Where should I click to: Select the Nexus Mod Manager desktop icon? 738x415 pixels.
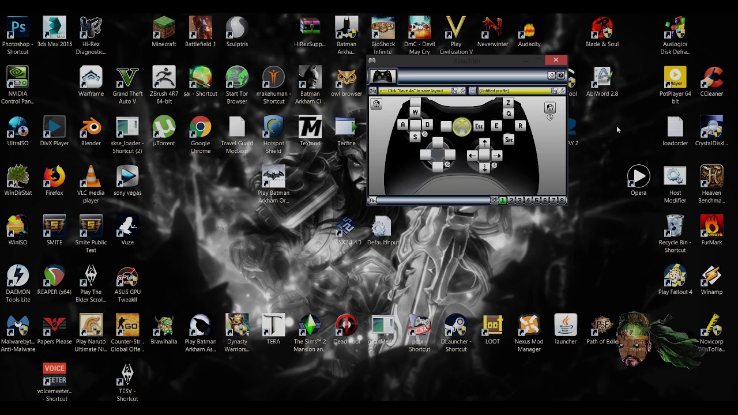tap(529, 333)
